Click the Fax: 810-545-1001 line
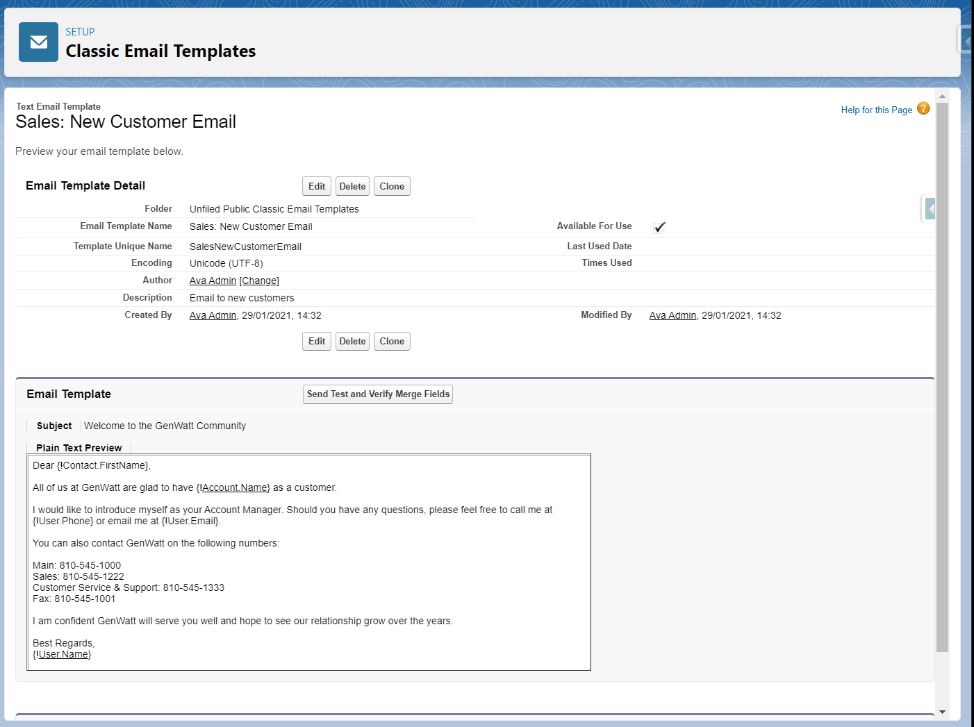The height and width of the screenshot is (727, 974). [x=74, y=599]
